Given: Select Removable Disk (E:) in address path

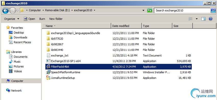Looking at the screenshot, I should (57, 10).
